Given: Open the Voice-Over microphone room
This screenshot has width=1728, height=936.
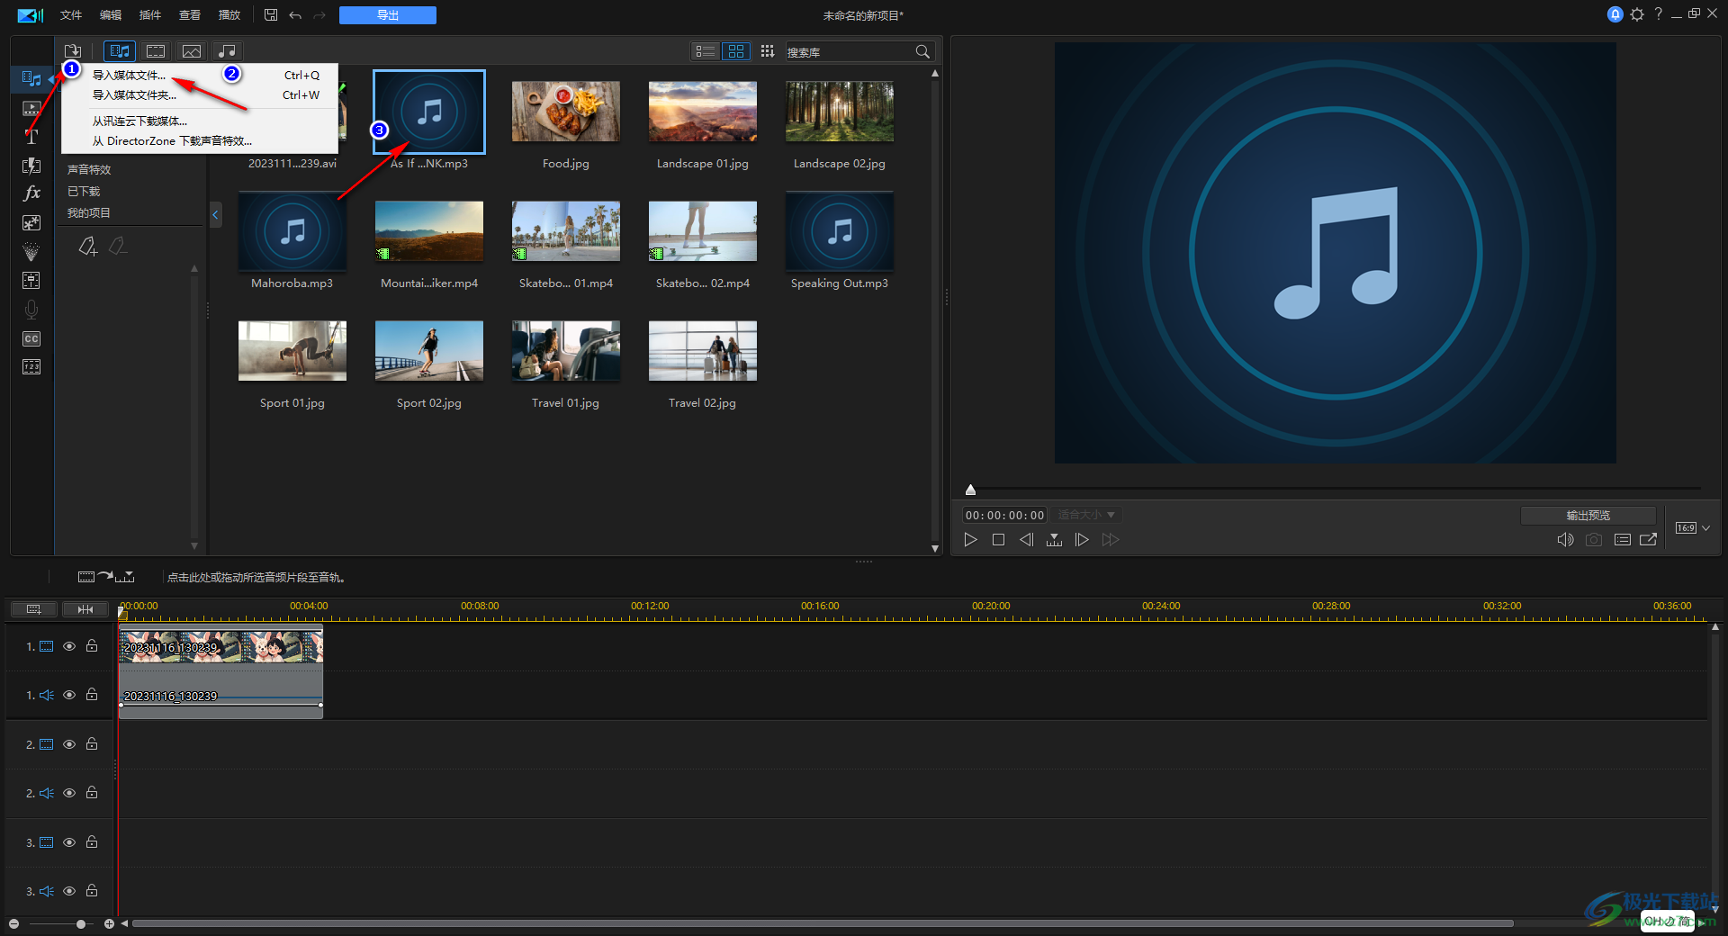Looking at the screenshot, I should [31, 310].
